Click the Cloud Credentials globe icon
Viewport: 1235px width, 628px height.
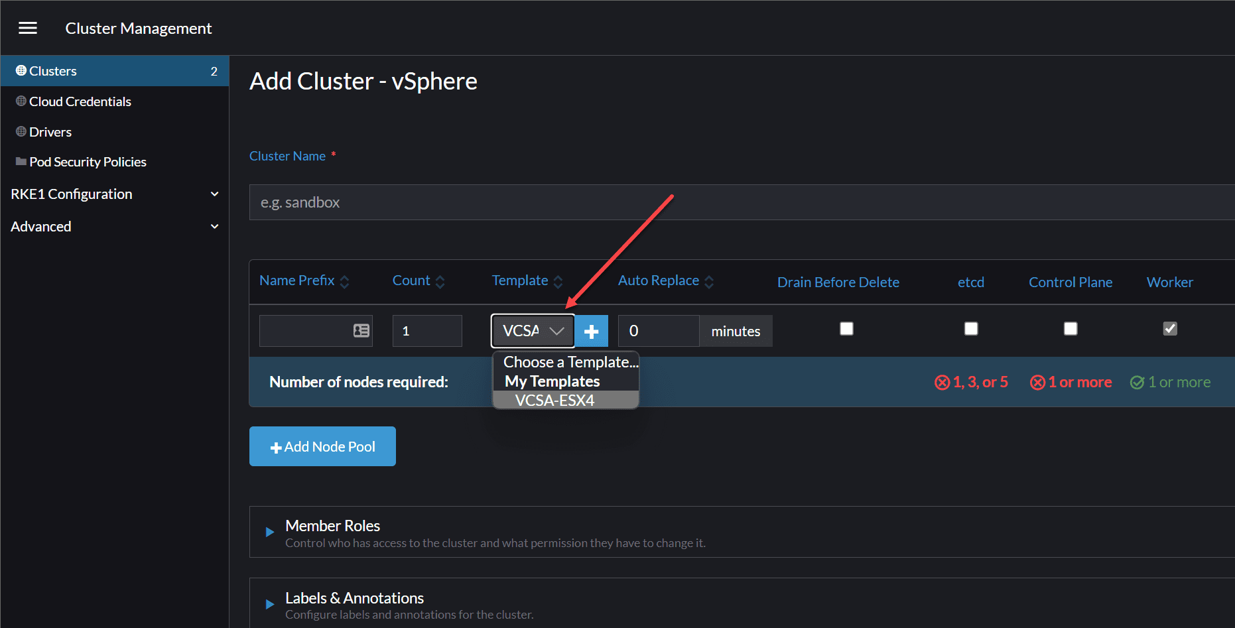21,101
